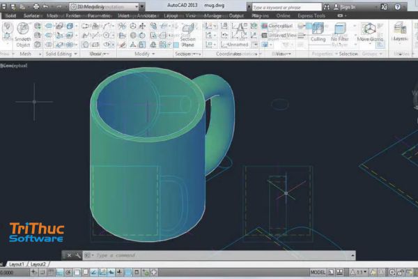Open the Layout1 tab

(17, 264)
